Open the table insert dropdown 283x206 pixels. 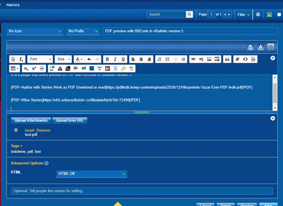point(15,68)
